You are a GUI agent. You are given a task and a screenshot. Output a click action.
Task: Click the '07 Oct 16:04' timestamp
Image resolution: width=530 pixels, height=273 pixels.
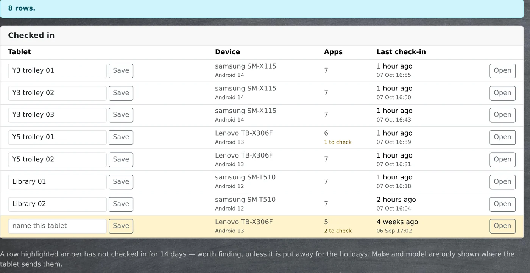(394, 209)
